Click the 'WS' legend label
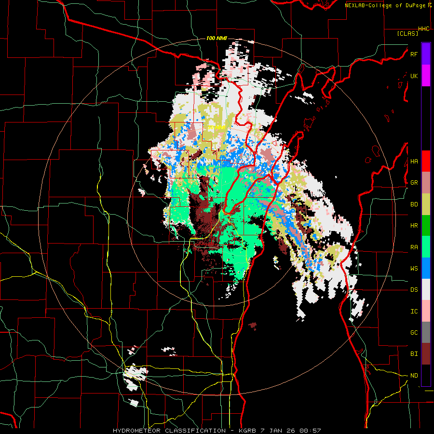The image size is (434, 434). (x=414, y=269)
